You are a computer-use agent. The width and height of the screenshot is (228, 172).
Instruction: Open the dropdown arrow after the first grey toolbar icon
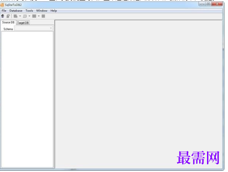tap(20, 16)
